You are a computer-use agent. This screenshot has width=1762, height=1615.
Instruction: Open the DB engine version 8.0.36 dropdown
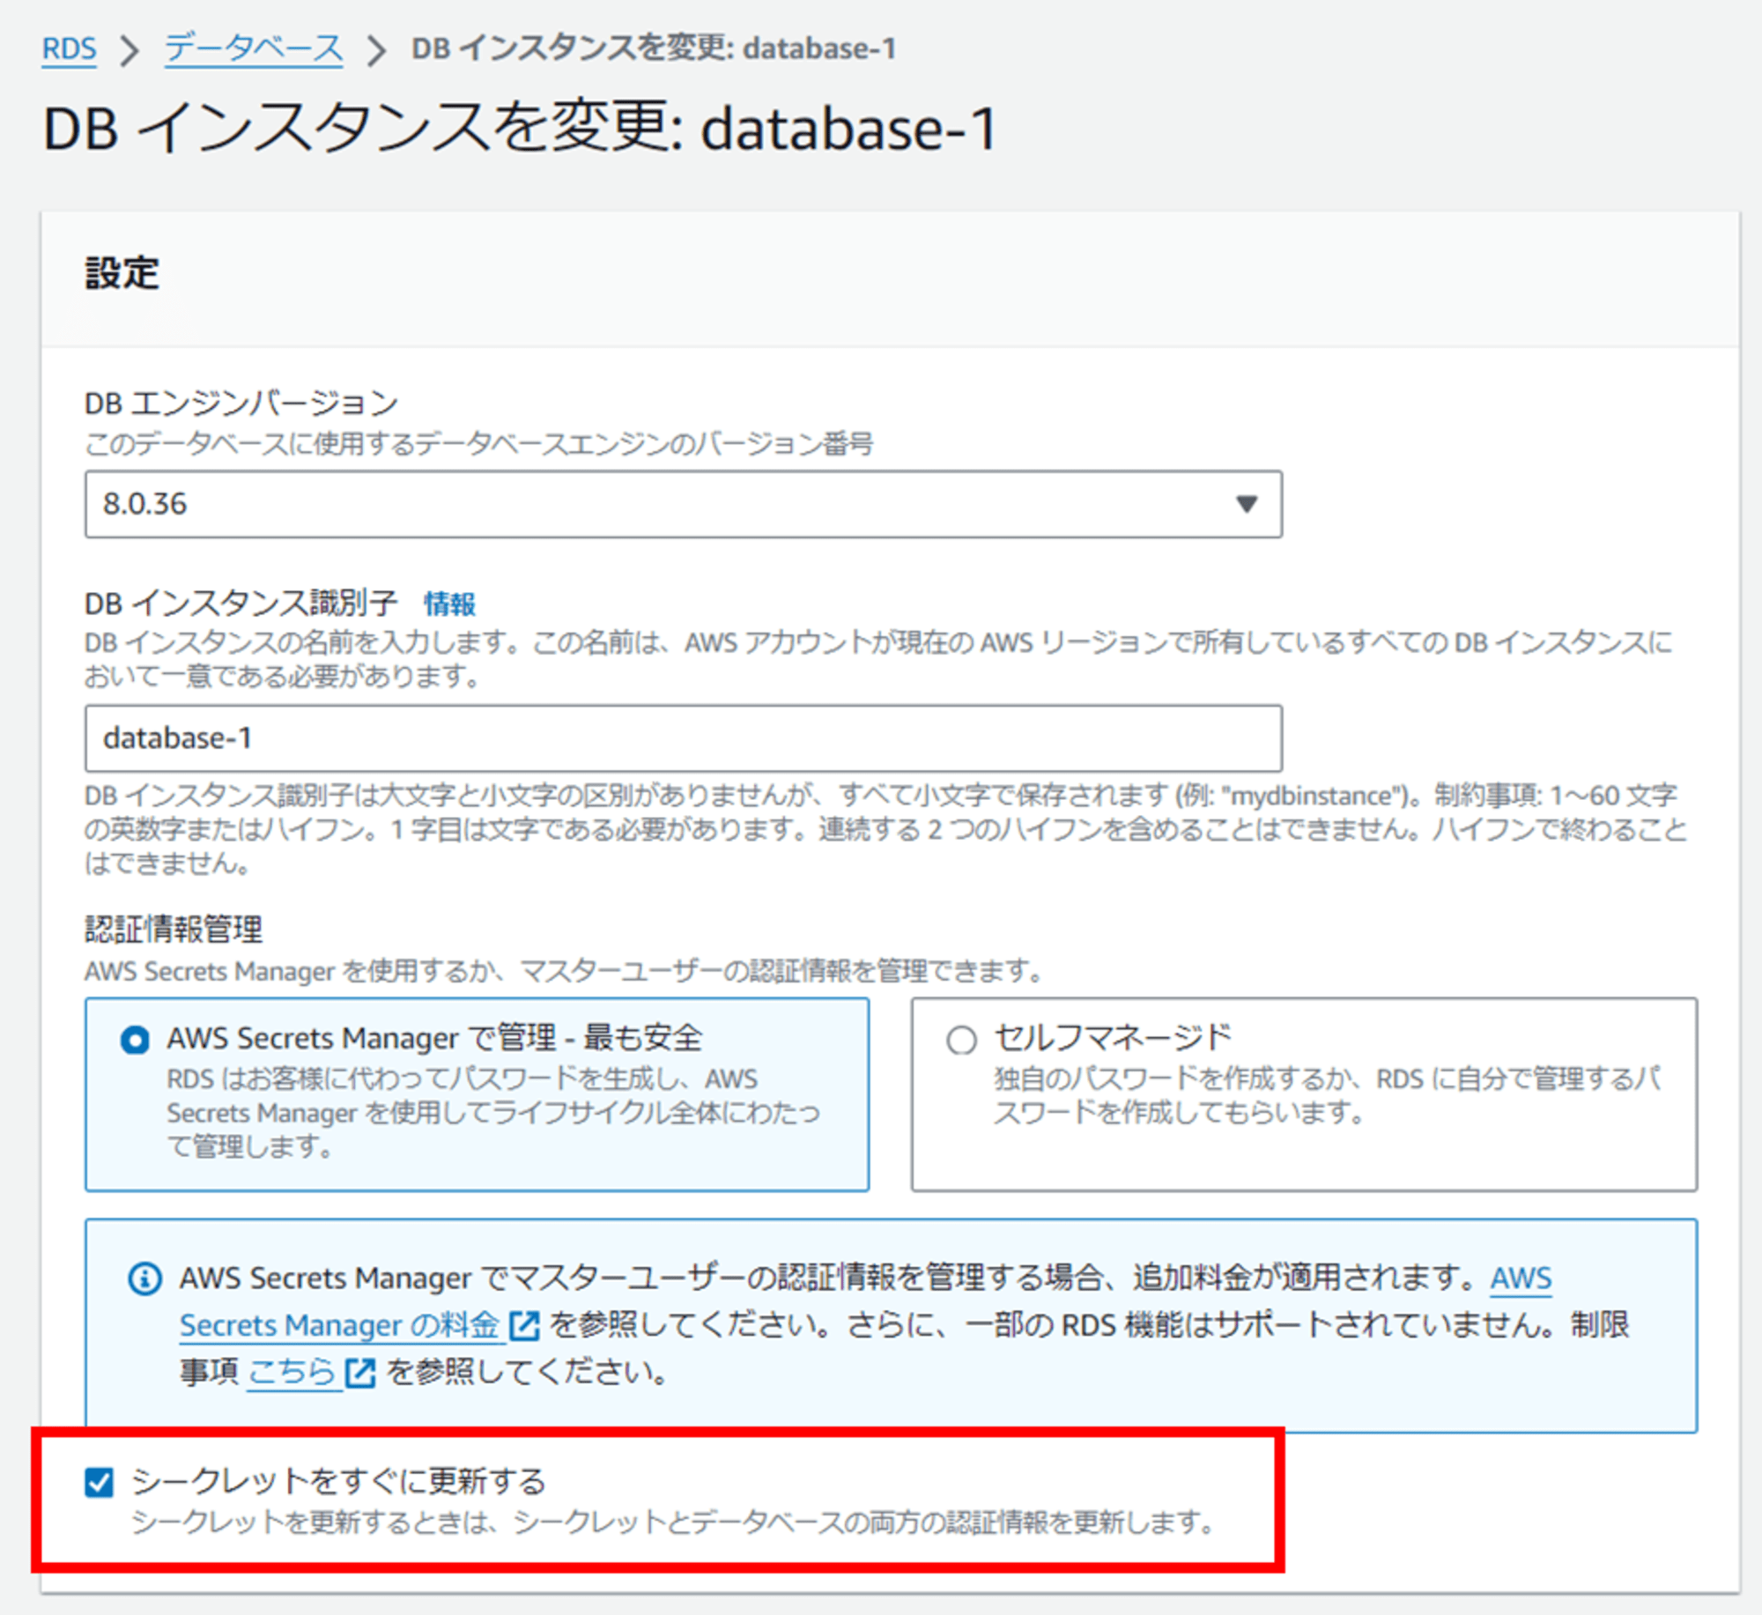tap(683, 504)
